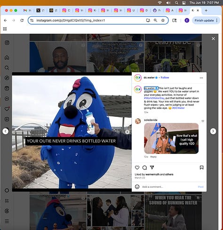Open the Wi-Fi menu in the menu bar
Screen dimensions: 223x230
pyautogui.click(x=159, y=3)
